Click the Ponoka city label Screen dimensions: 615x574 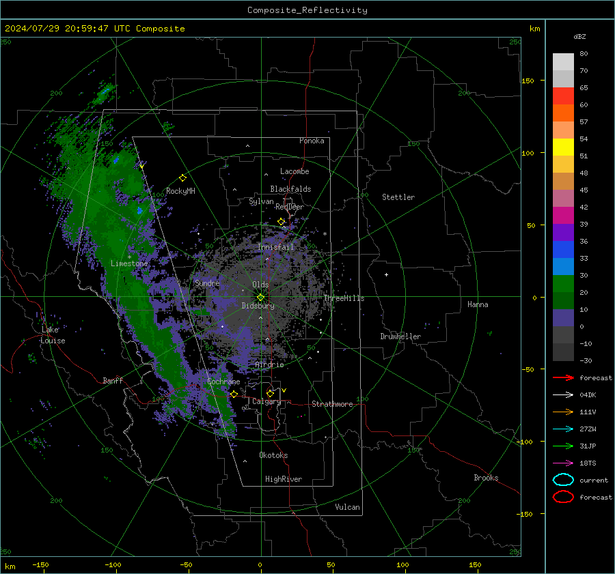(312, 141)
